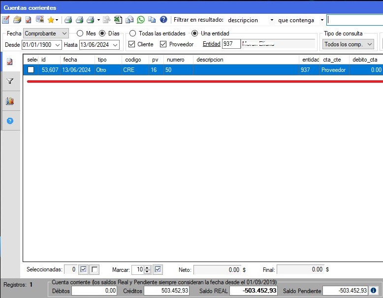Click the first printer icon in toolbar
Viewport: 383px width, 298px height.
(x=68, y=20)
